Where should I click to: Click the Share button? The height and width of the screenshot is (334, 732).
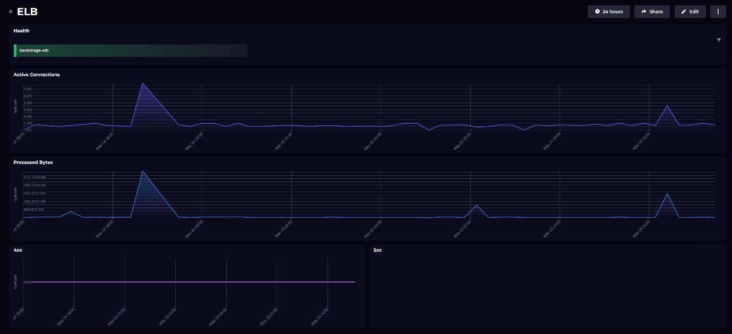pos(651,11)
